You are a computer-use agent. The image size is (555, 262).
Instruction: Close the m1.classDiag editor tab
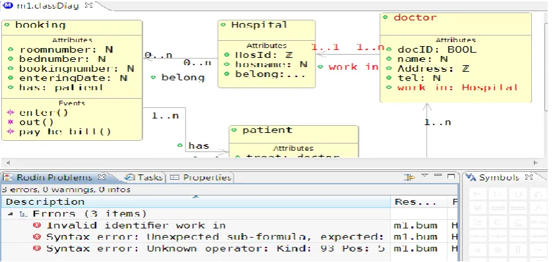[89, 5]
